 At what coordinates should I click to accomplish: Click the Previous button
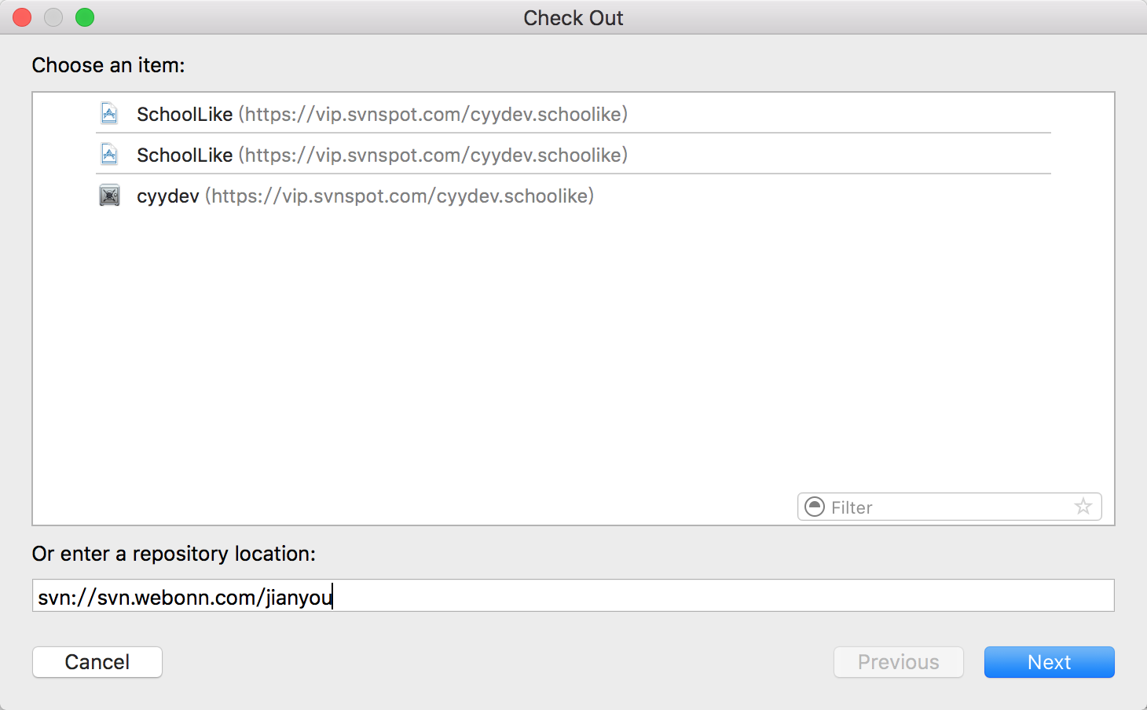[x=898, y=662]
